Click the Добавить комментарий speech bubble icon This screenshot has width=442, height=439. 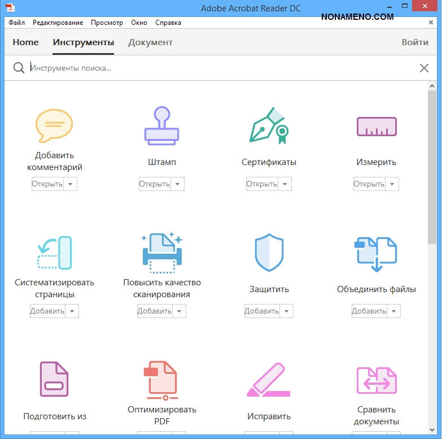[x=54, y=125]
